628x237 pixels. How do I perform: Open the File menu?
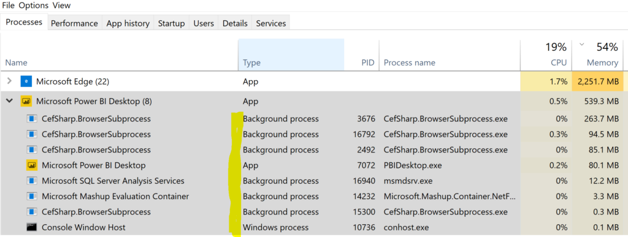tap(9, 5)
